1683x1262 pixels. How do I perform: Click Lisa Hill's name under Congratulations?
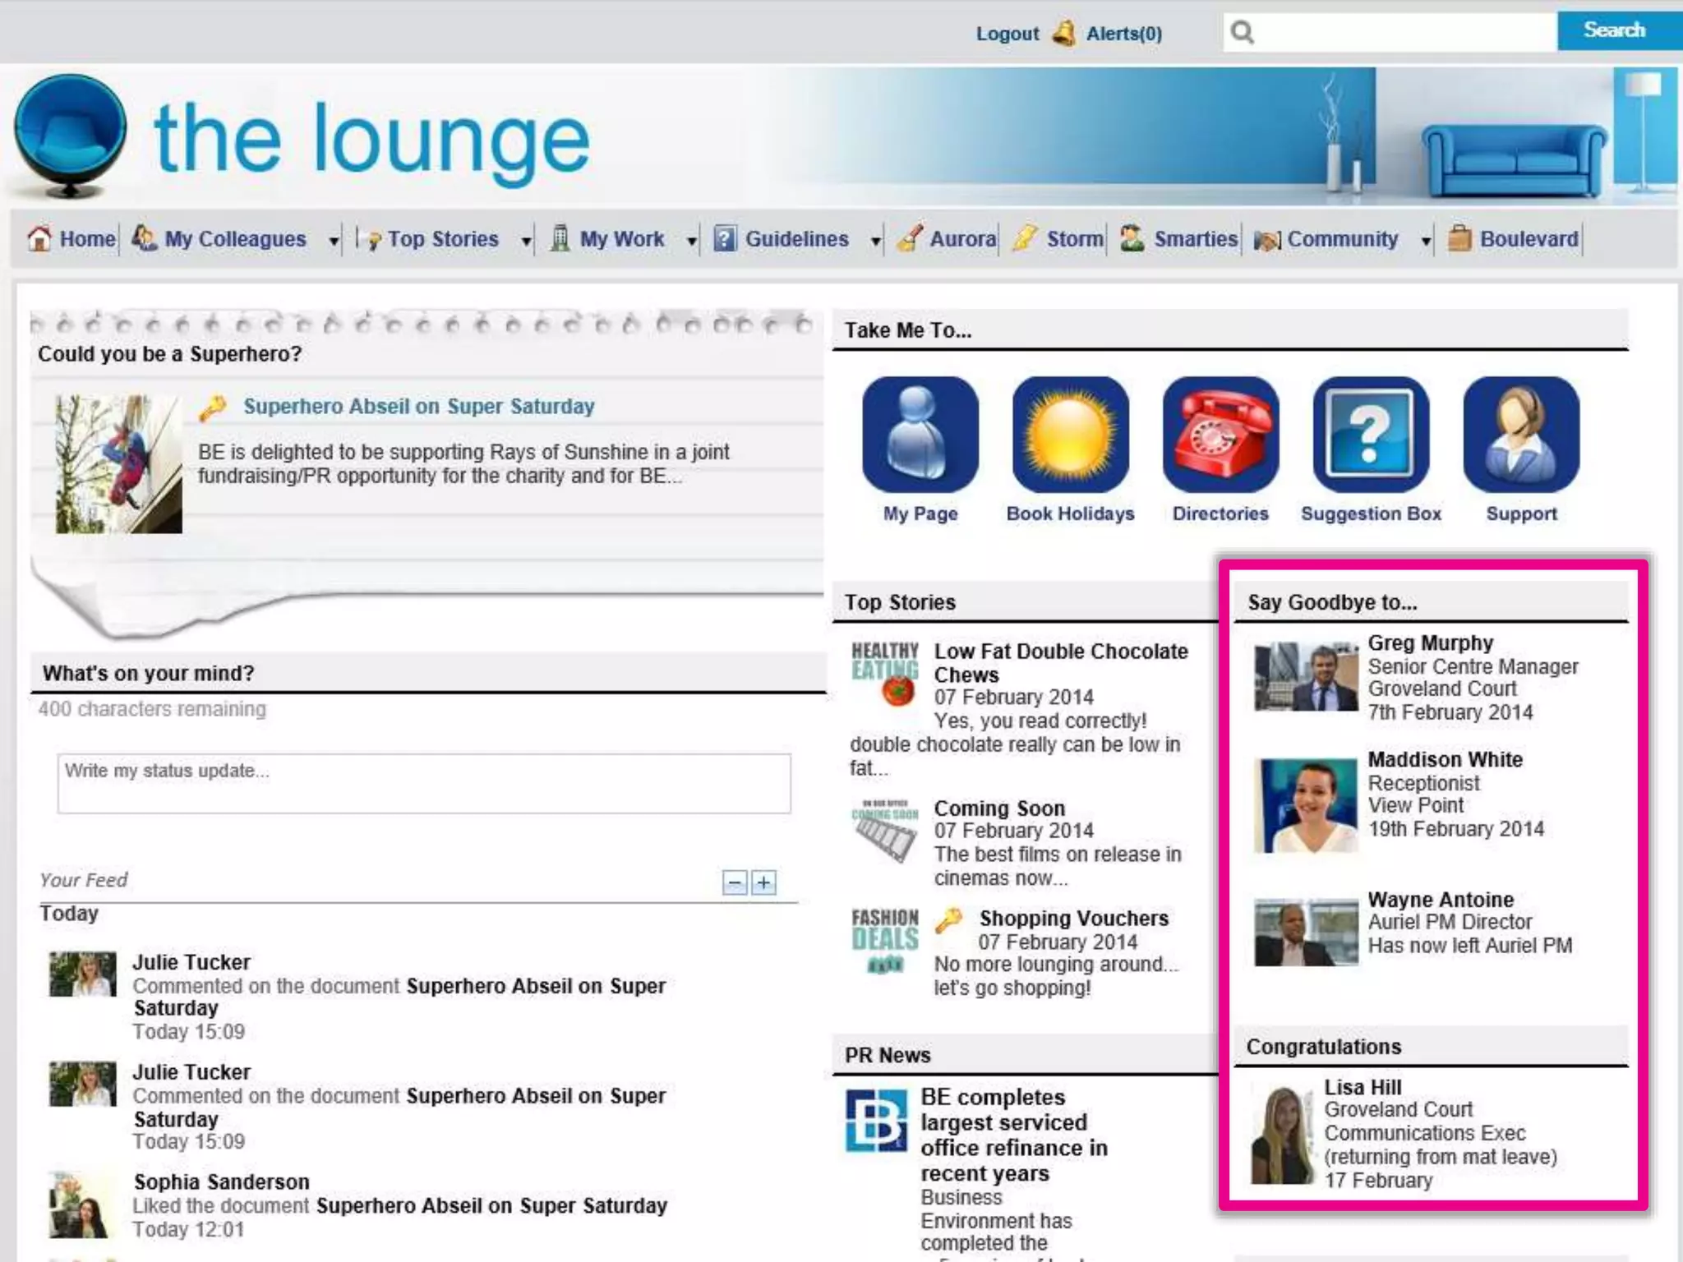pyautogui.click(x=1363, y=1087)
